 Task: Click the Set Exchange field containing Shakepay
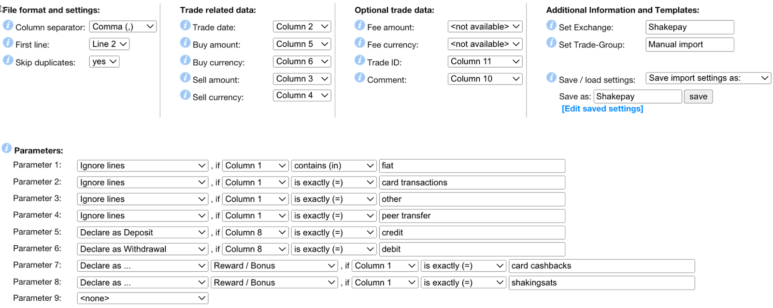(x=690, y=27)
